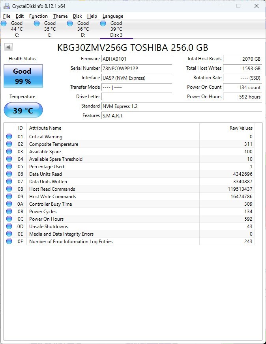Click the Firmware field ADHA0101
This screenshot has height=344, width=266.
point(137,59)
